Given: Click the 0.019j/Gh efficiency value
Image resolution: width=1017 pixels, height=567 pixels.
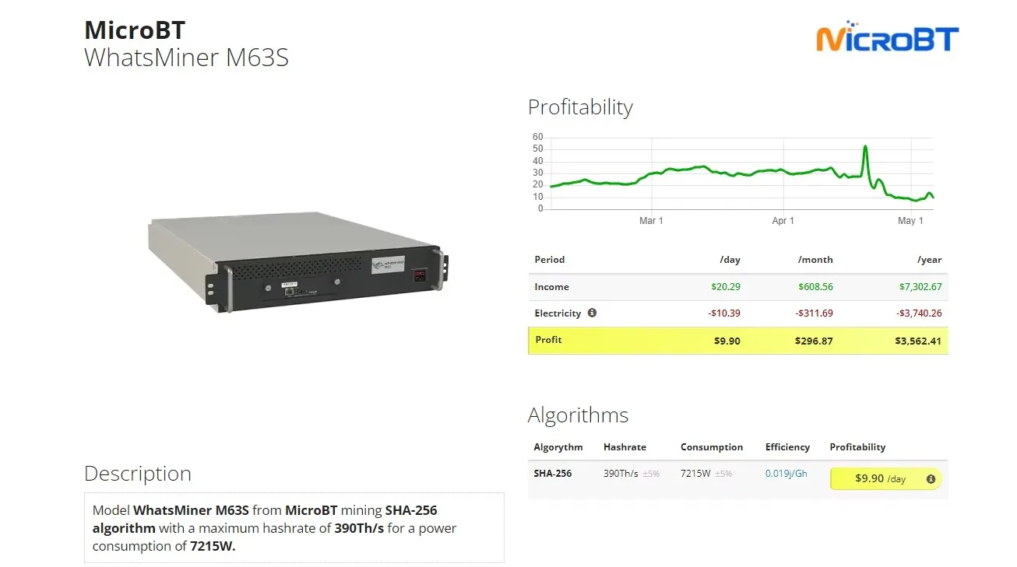Looking at the screenshot, I should [x=787, y=473].
